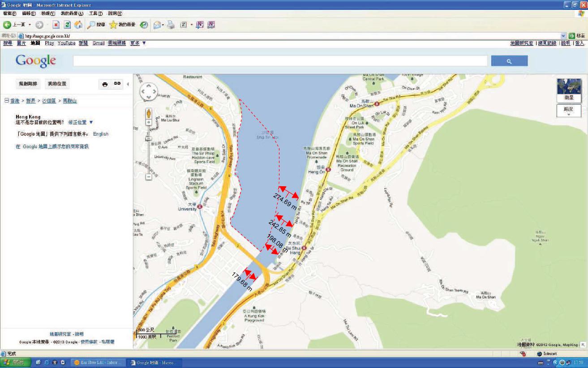This screenshot has width=588, height=368.
Task: Click the Street View pegman icon
Action: click(149, 114)
